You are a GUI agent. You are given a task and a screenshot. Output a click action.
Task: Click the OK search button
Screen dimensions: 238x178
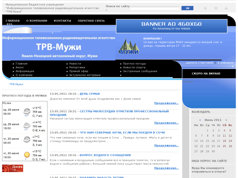pos(187,8)
